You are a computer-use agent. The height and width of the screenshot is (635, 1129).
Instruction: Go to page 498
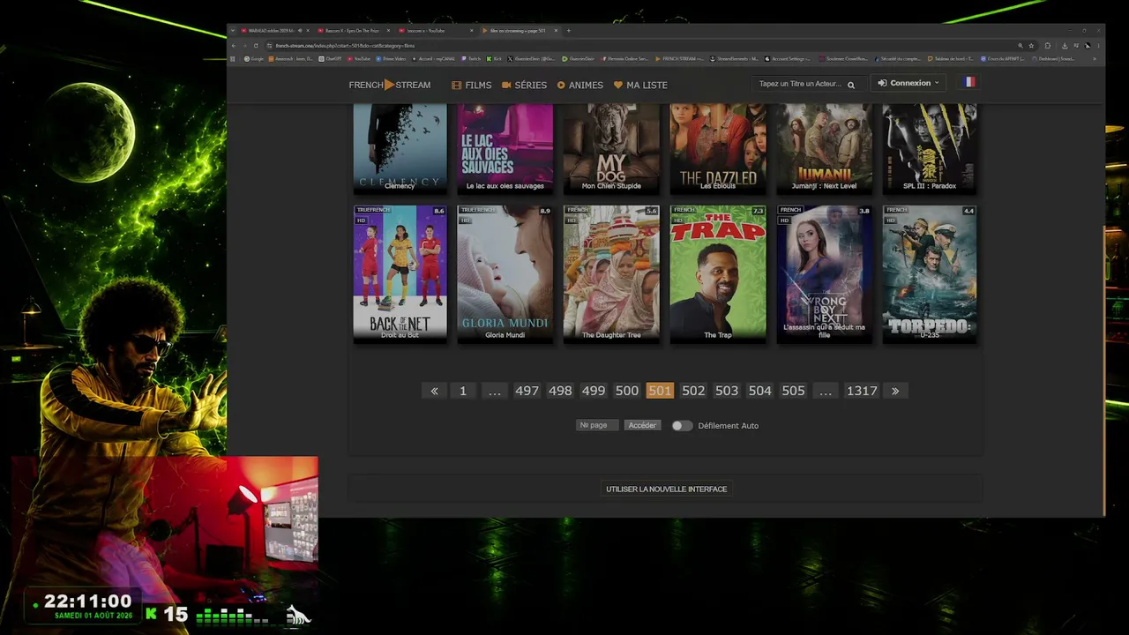(560, 391)
